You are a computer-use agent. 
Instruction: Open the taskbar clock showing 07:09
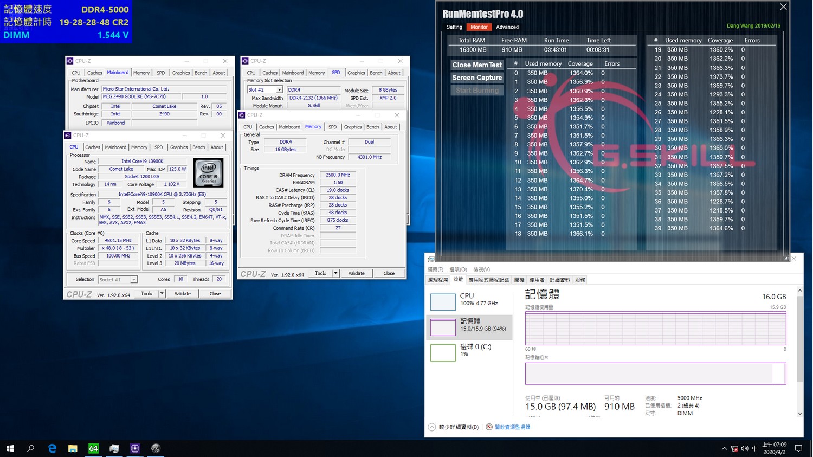[x=775, y=448]
